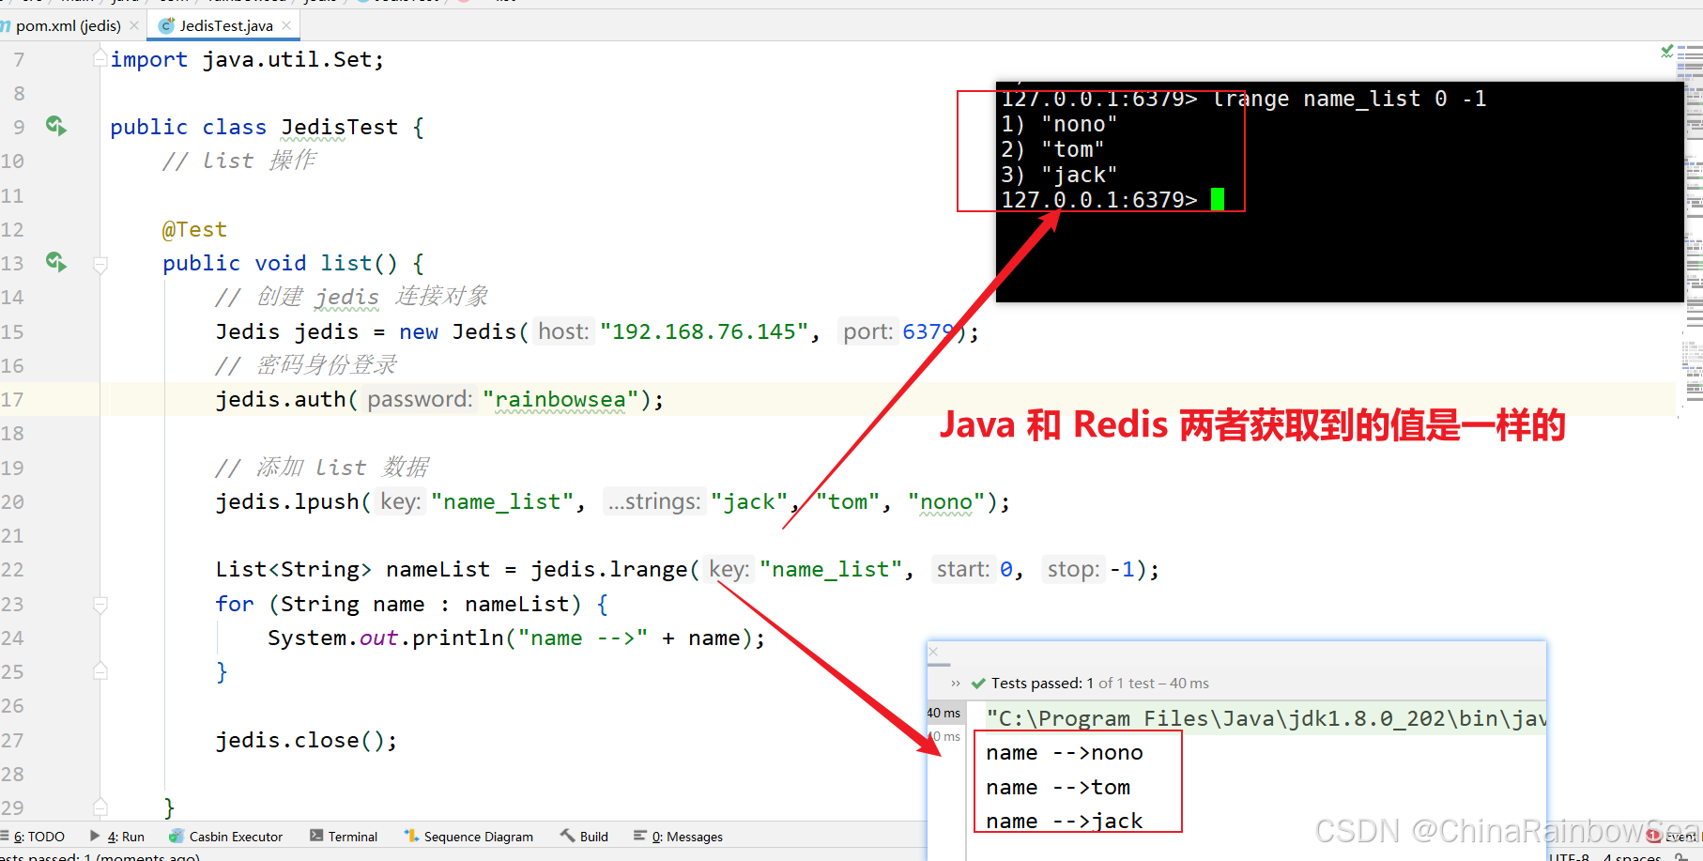Toggle the bookmark marker beside line 29
1703x861 pixels.
point(100,807)
